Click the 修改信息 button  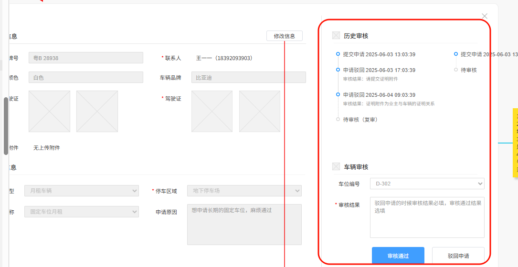click(x=285, y=36)
